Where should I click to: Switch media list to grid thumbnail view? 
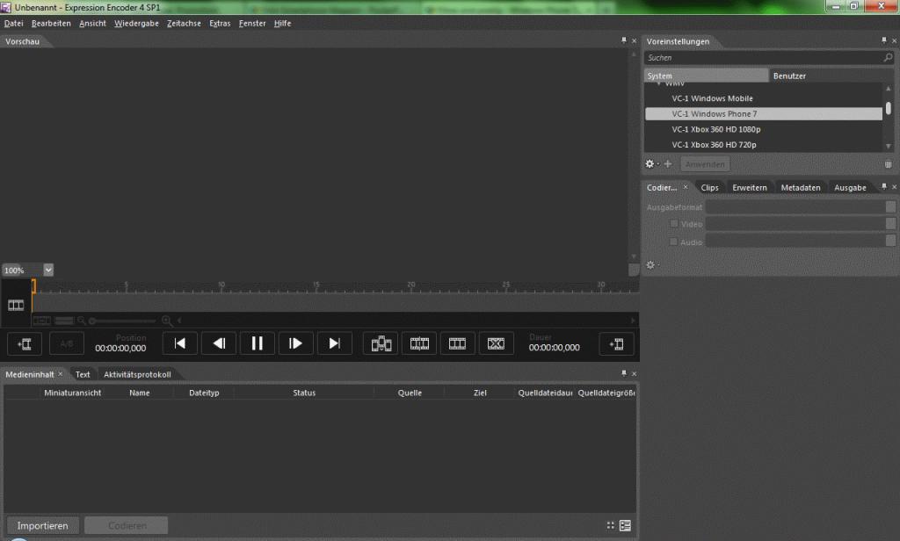pyautogui.click(x=610, y=525)
